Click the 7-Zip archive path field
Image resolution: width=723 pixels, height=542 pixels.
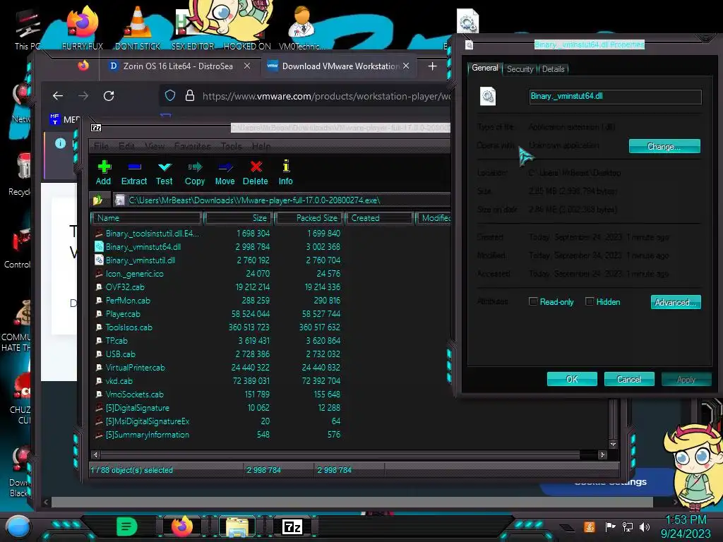(x=281, y=200)
